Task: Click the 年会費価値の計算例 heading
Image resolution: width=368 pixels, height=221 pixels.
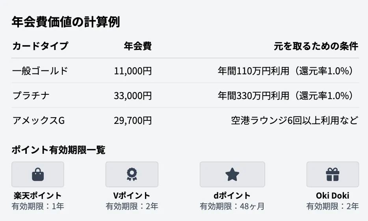Action: click(66, 22)
